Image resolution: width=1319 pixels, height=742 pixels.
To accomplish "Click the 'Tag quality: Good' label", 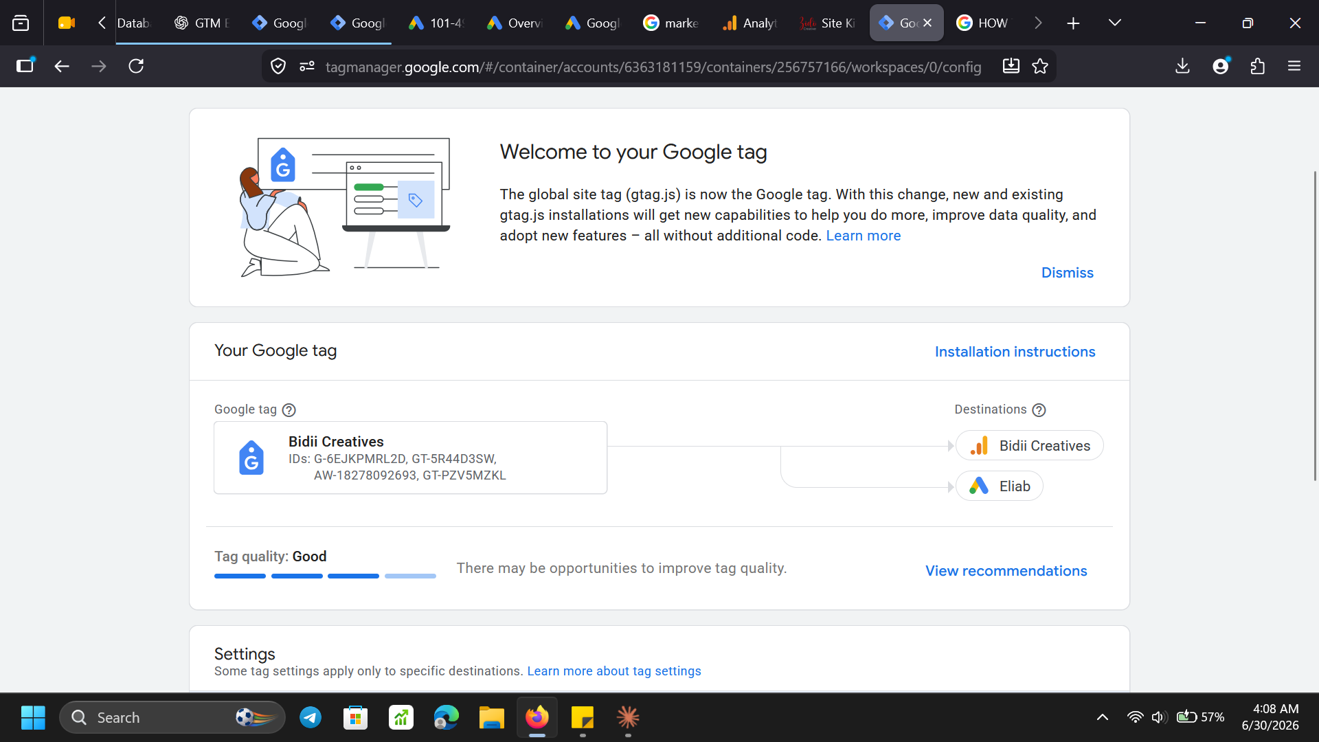I will (270, 556).
